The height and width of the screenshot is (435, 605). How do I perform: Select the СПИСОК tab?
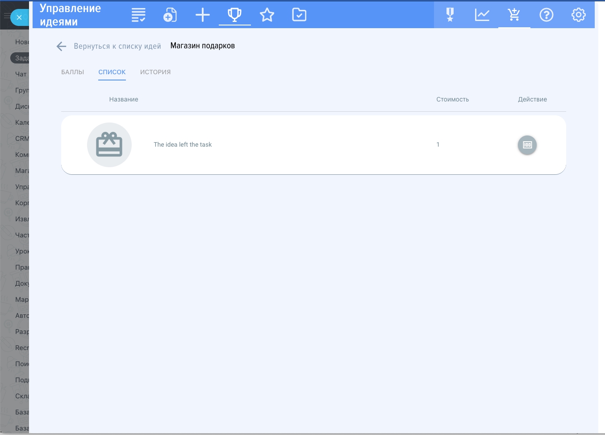[112, 72]
